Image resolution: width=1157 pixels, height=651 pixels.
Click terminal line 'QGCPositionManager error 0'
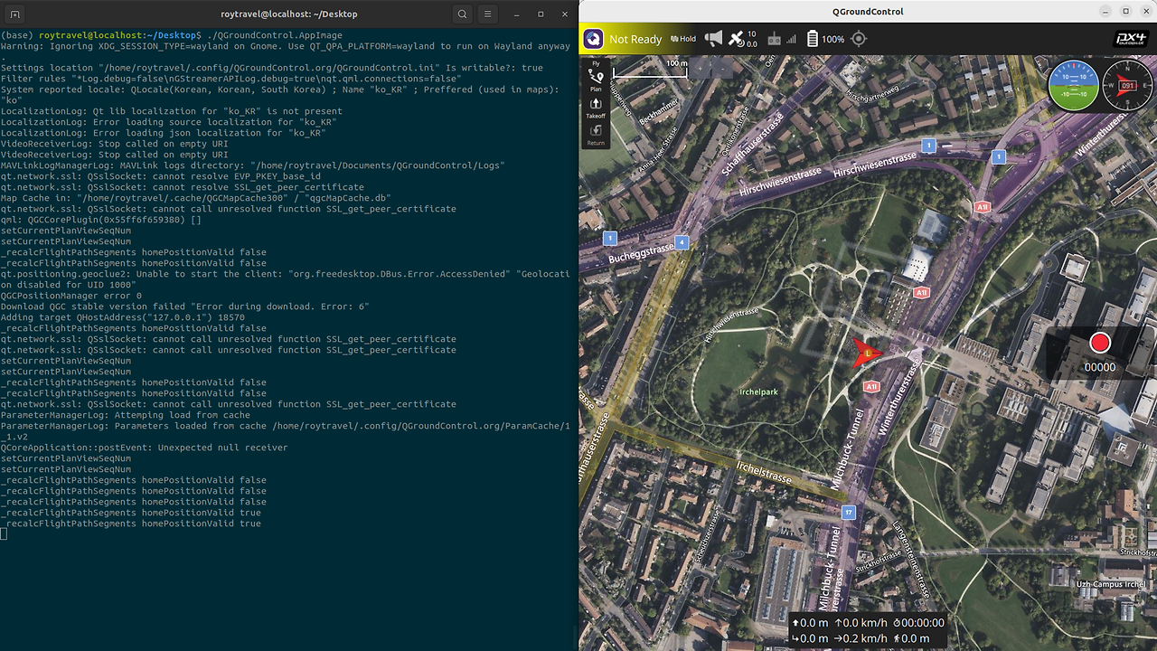71,296
